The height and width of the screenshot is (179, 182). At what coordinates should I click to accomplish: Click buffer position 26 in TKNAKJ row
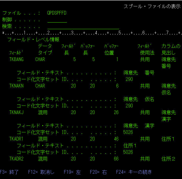tap(116, 112)
